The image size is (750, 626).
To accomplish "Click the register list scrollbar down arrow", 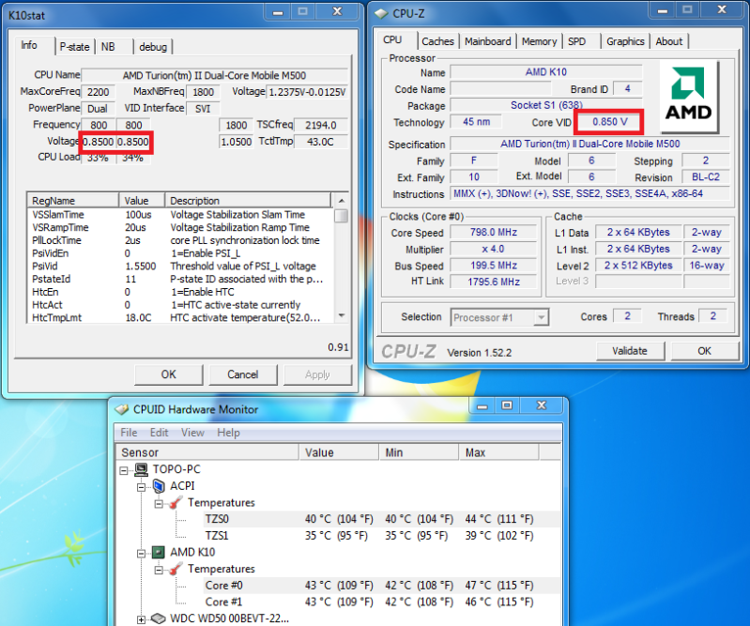I will (x=342, y=316).
